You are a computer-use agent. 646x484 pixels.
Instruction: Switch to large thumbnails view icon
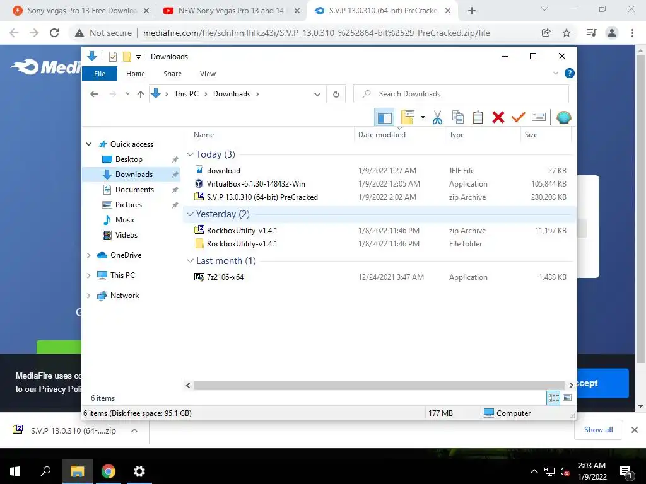pyautogui.click(x=567, y=398)
